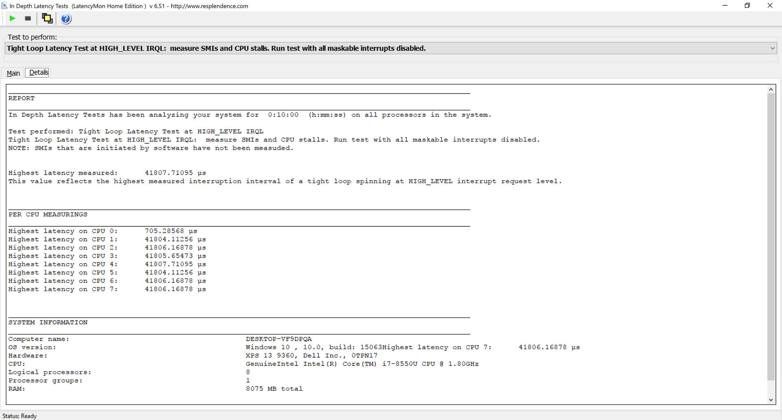Click the SYSTEM INFORMATION heading
This screenshot has height=420, width=782.
[48, 322]
